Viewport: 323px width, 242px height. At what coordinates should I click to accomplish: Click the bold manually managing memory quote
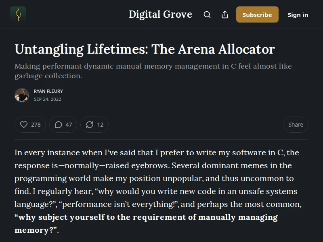pos(146,217)
